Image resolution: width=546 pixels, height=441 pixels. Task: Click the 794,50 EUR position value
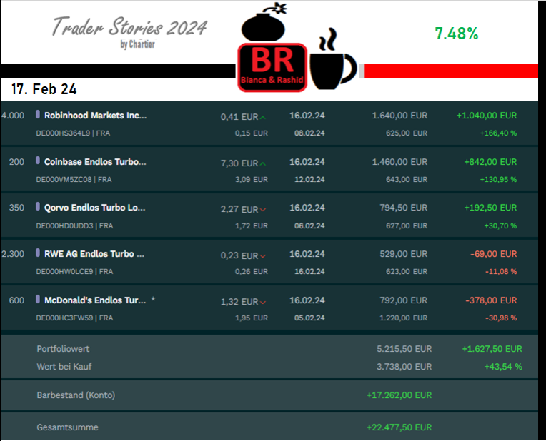point(404,208)
